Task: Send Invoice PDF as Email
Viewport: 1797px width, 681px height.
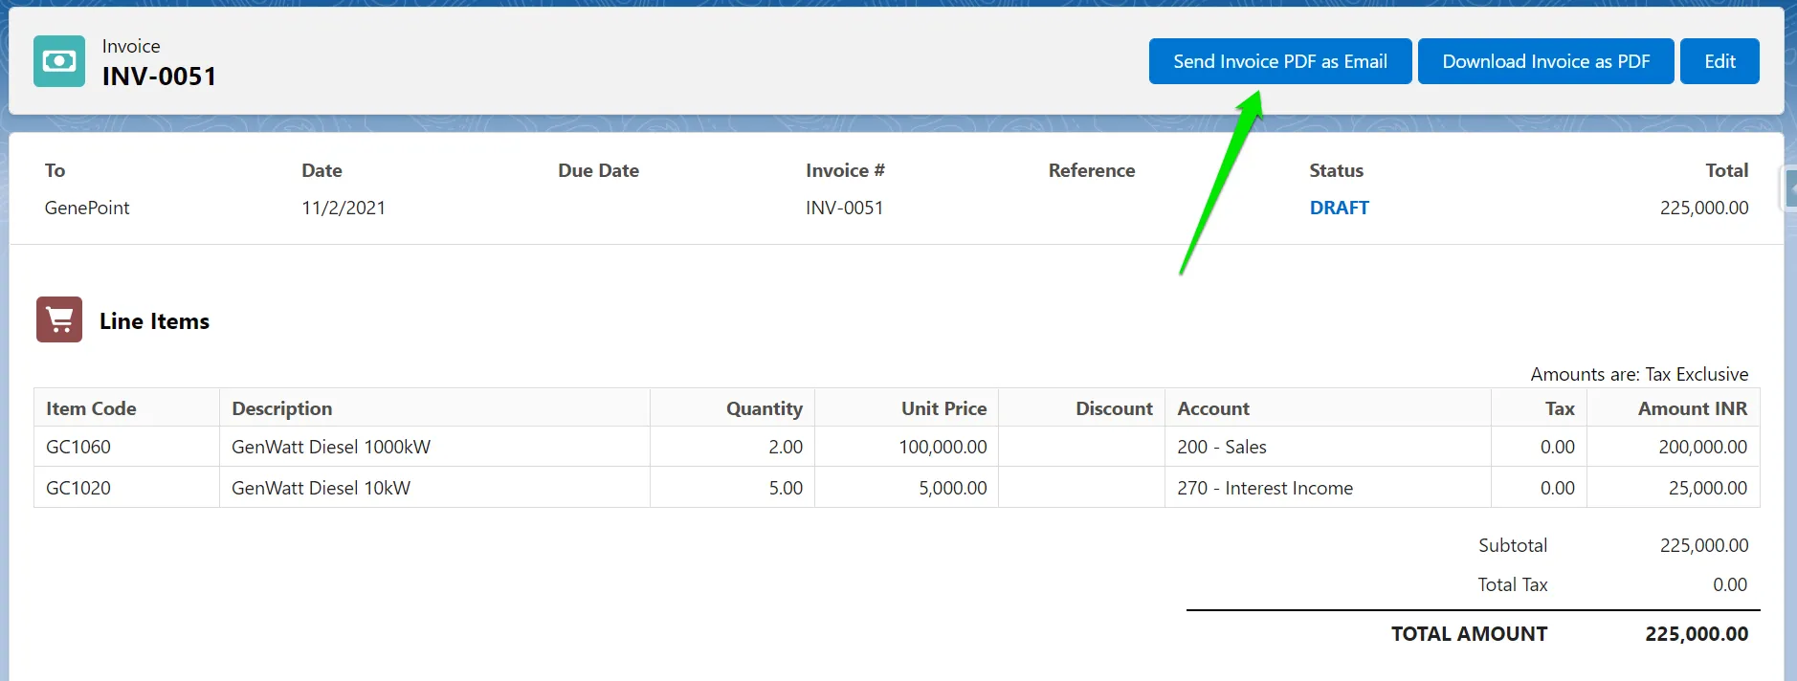Action: (1280, 61)
